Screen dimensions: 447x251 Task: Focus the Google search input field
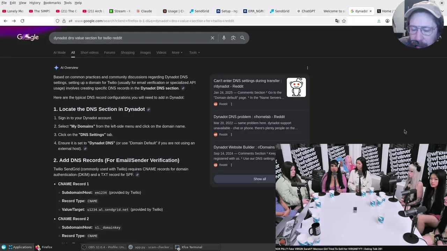[x=129, y=38]
